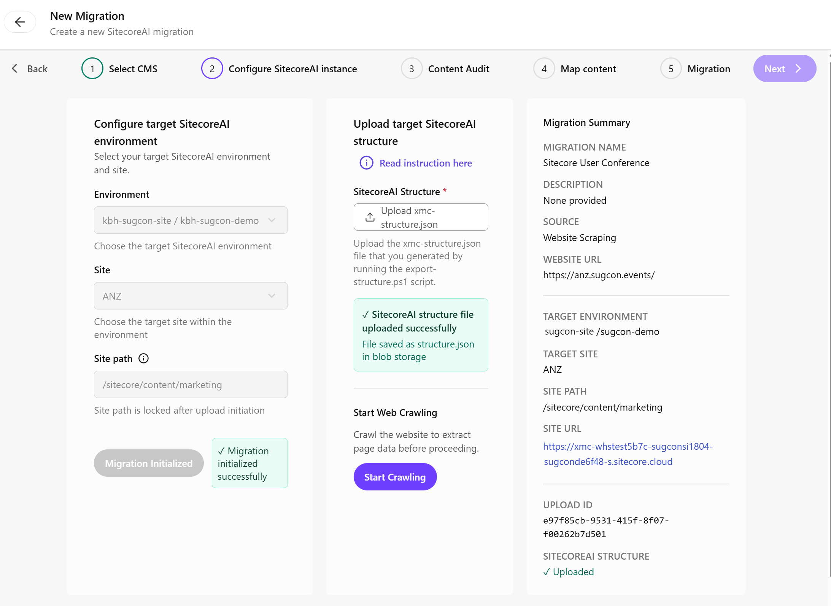Click the step 3 circle for Content Audit

[x=412, y=68]
